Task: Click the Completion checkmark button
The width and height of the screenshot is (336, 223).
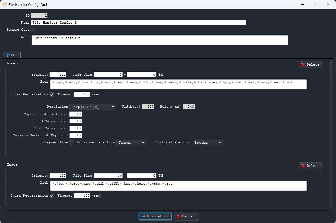Action: [155, 216]
